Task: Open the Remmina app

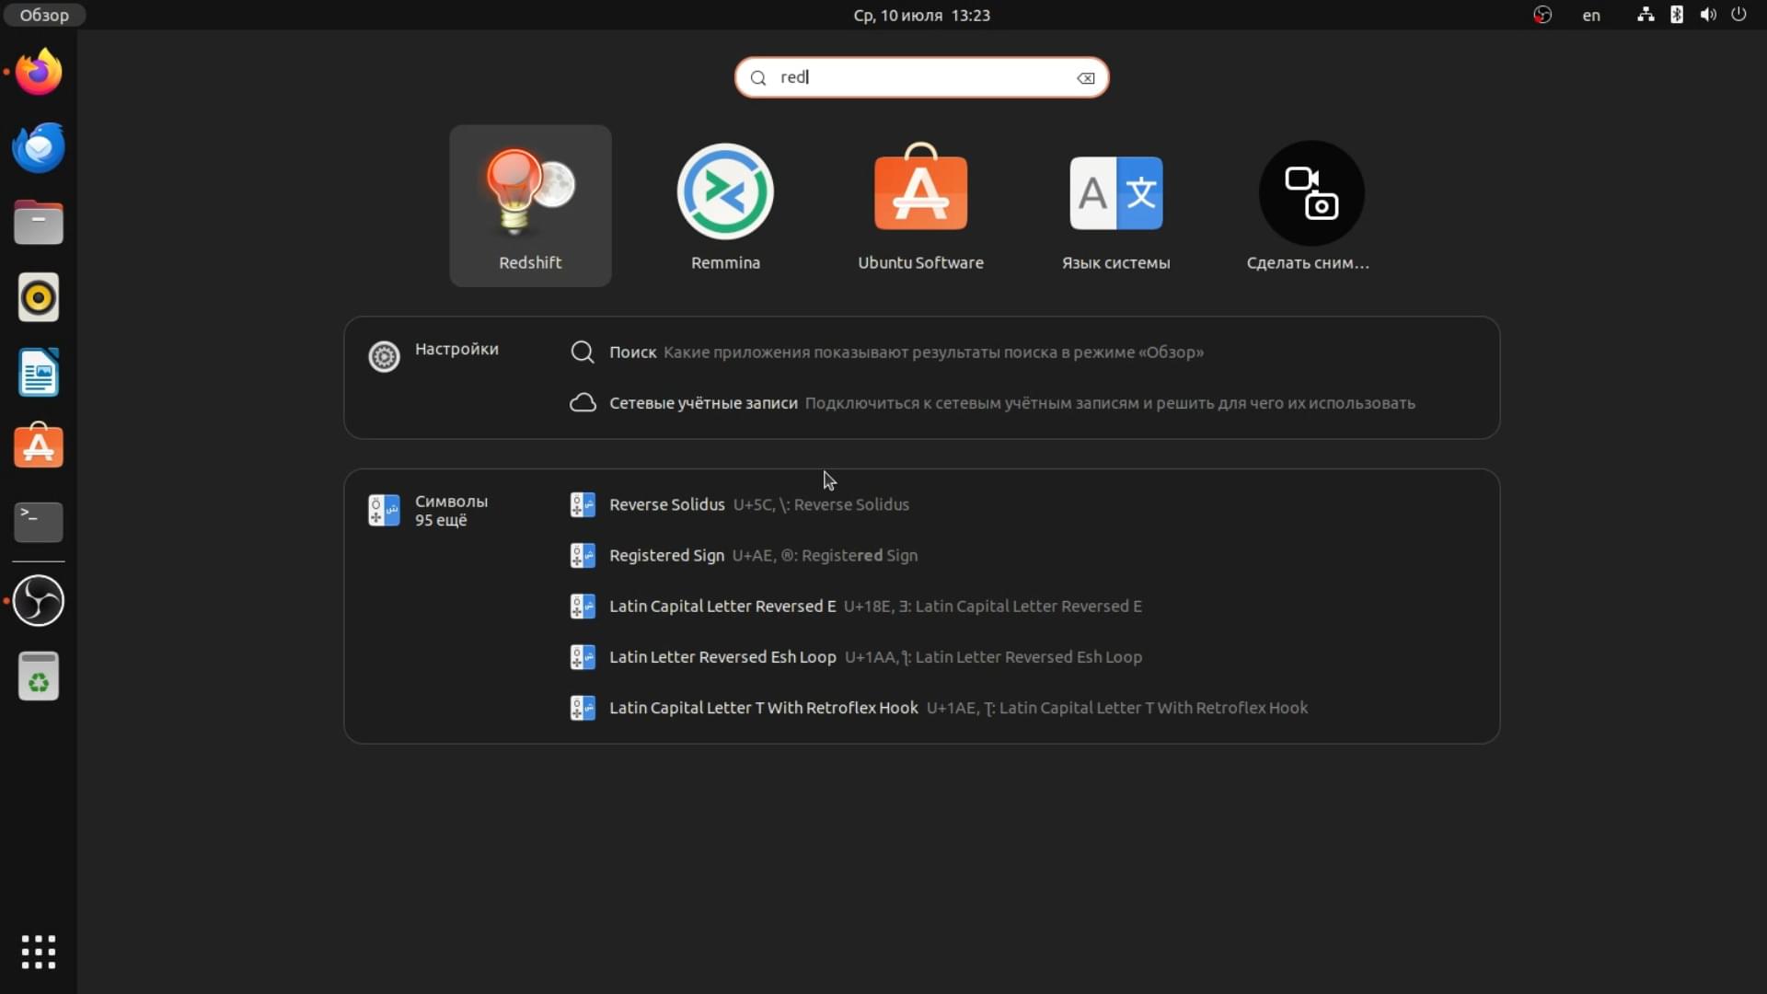Action: tap(725, 206)
